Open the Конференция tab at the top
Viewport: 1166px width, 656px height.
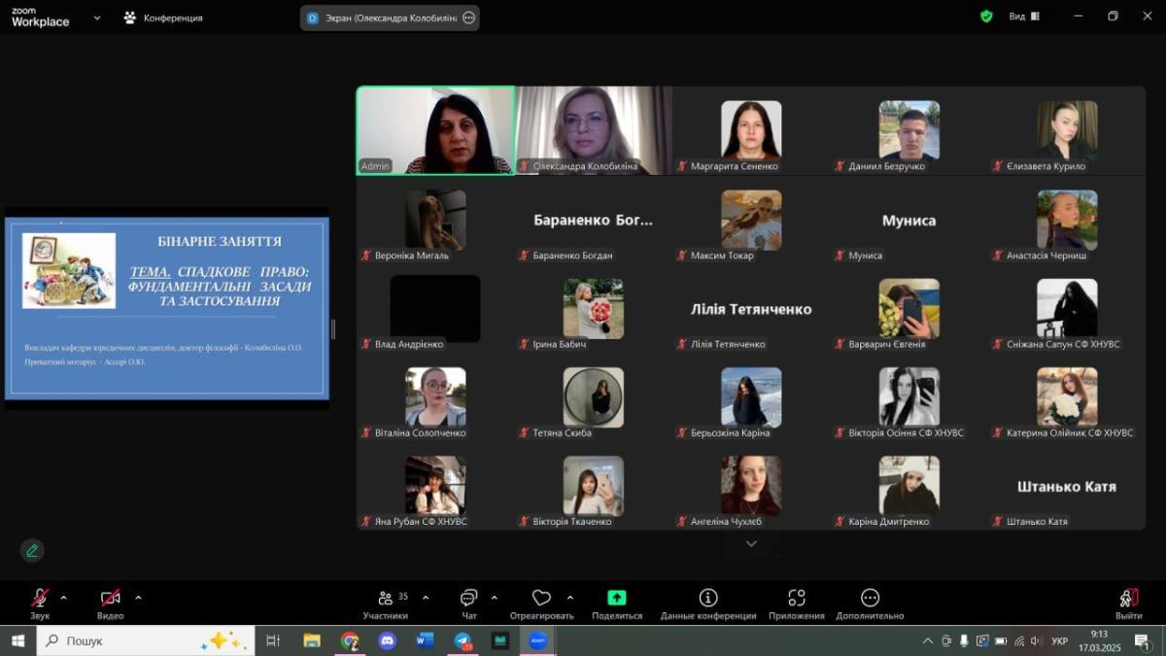pos(163,17)
